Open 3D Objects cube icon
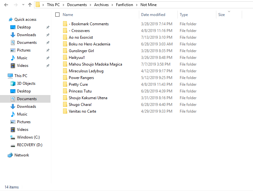The width and height of the screenshot is (253, 191). click(13, 84)
